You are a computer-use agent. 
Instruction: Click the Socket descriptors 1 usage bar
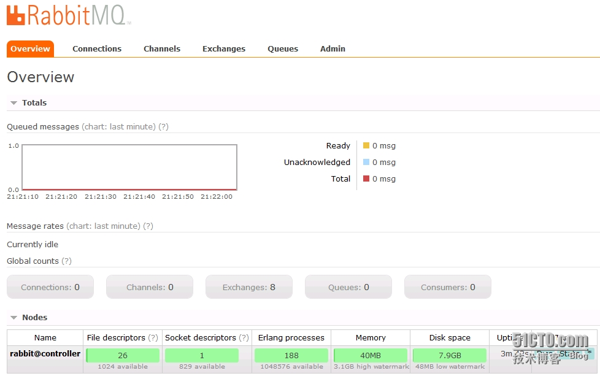click(202, 355)
